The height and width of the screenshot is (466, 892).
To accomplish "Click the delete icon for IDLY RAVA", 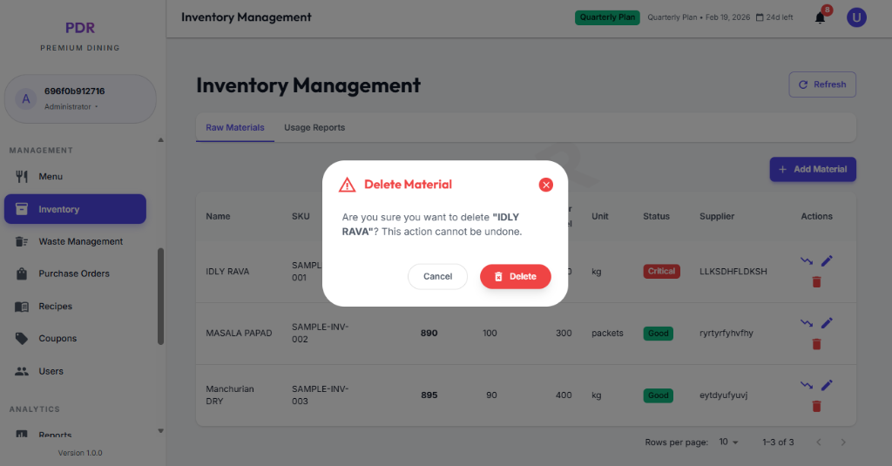I will (x=816, y=281).
